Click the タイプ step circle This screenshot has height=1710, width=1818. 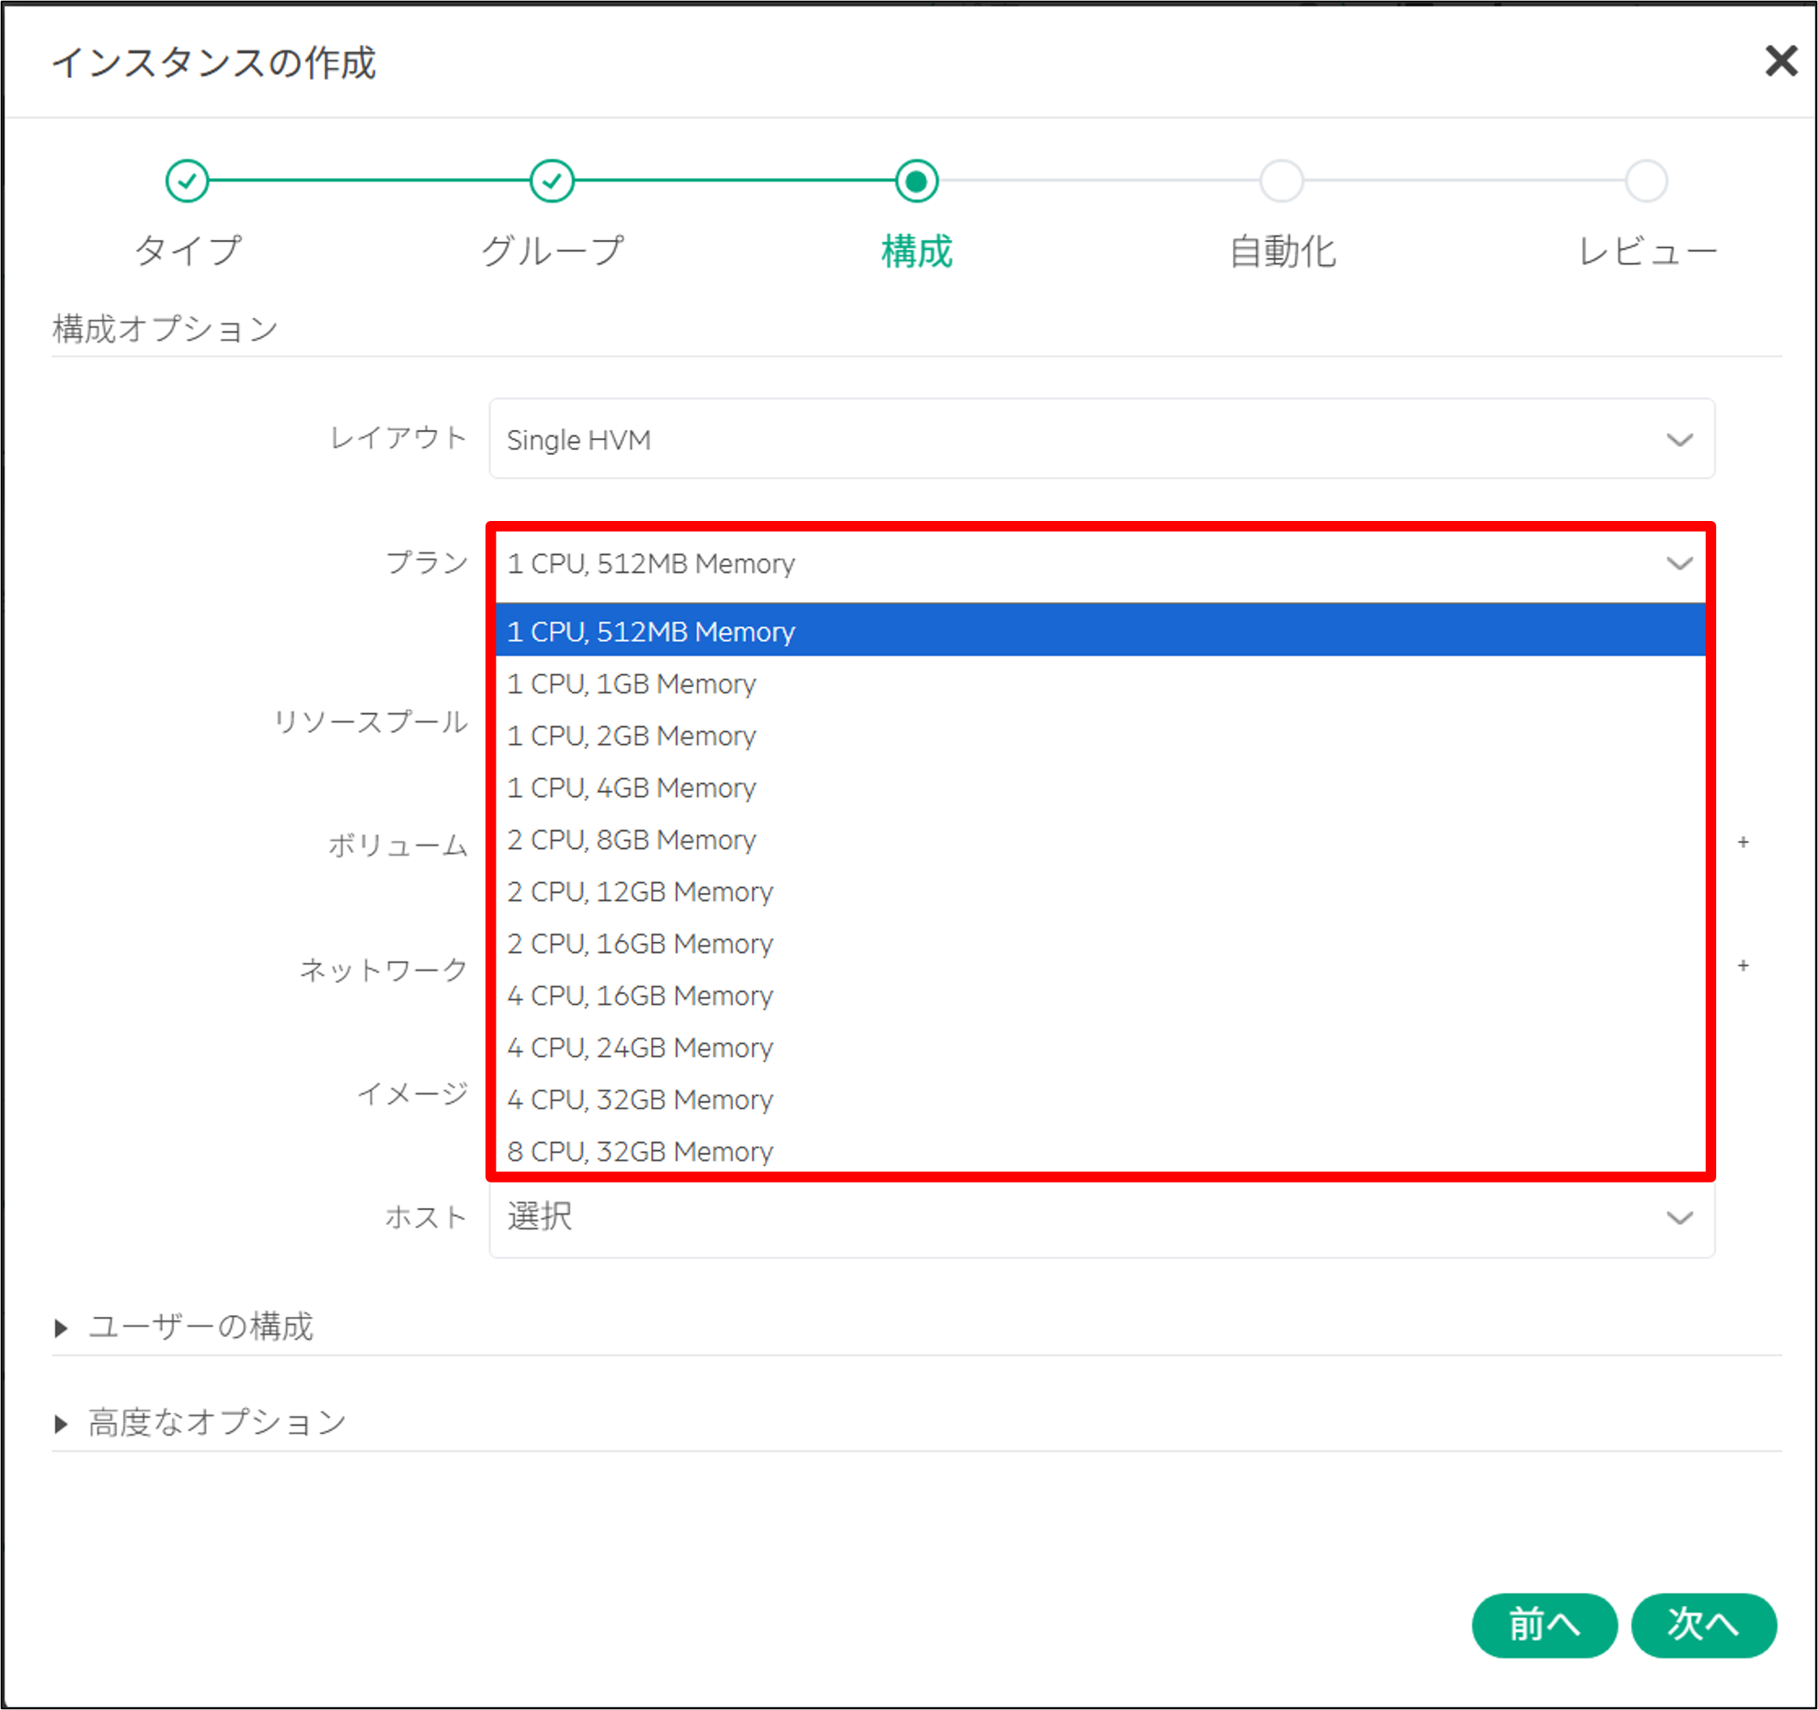[187, 181]
